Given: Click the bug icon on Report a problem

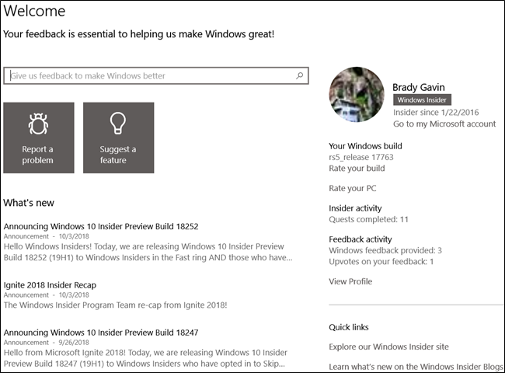Looking at the screenshot, I should (38, 124).
